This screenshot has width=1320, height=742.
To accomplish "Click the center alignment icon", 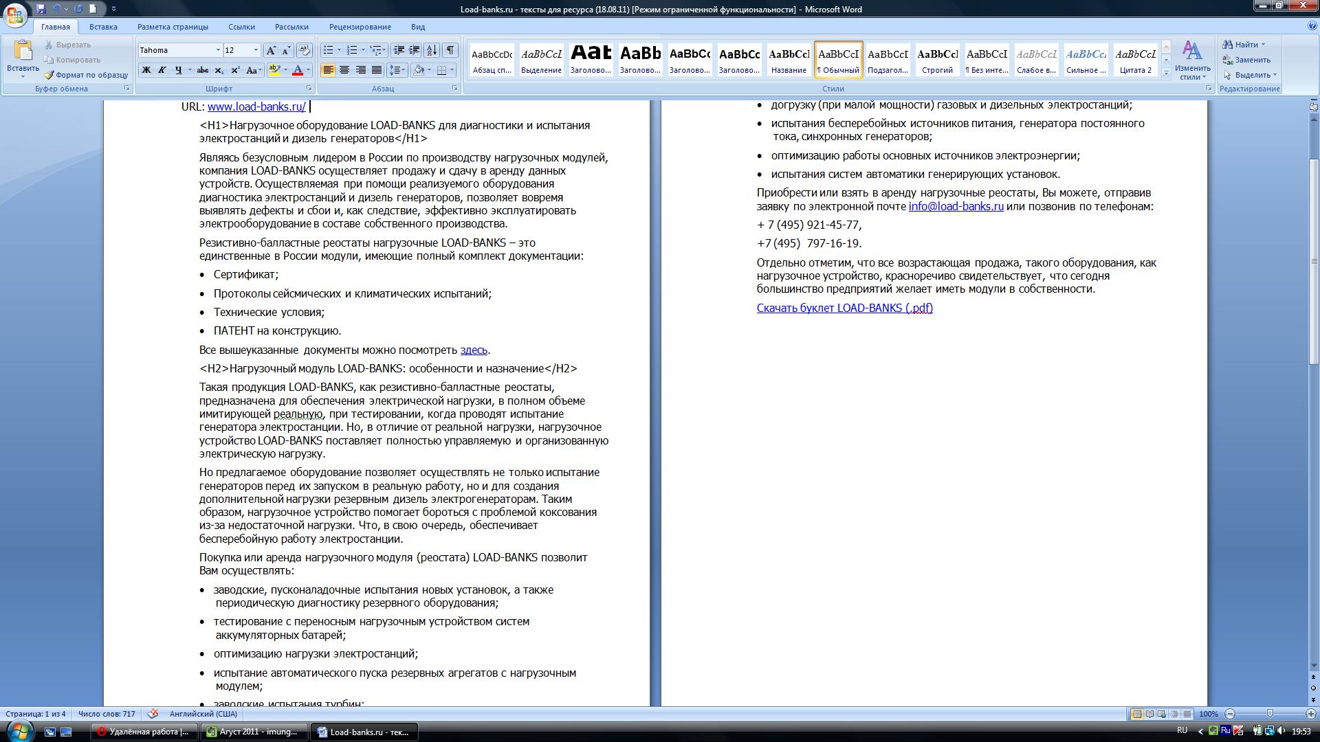I will pos(344,70).
